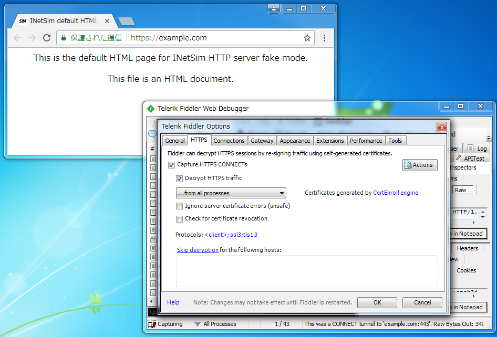Toggle Decrypt HTTPS traffic checkbox
This screenshot has height=337, width=497.
coord(179,178)
